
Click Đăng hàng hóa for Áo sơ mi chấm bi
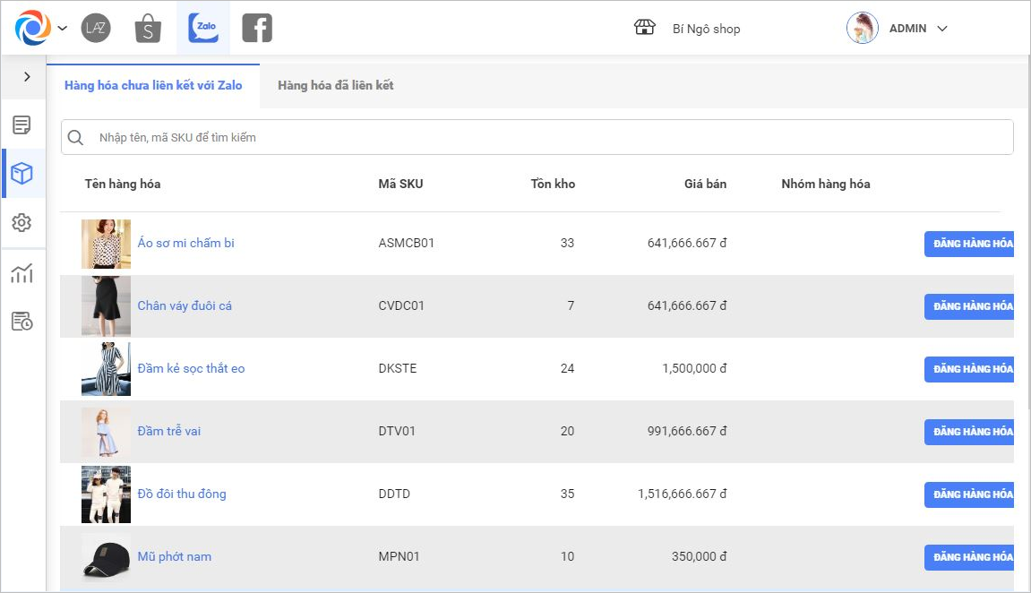971,244
